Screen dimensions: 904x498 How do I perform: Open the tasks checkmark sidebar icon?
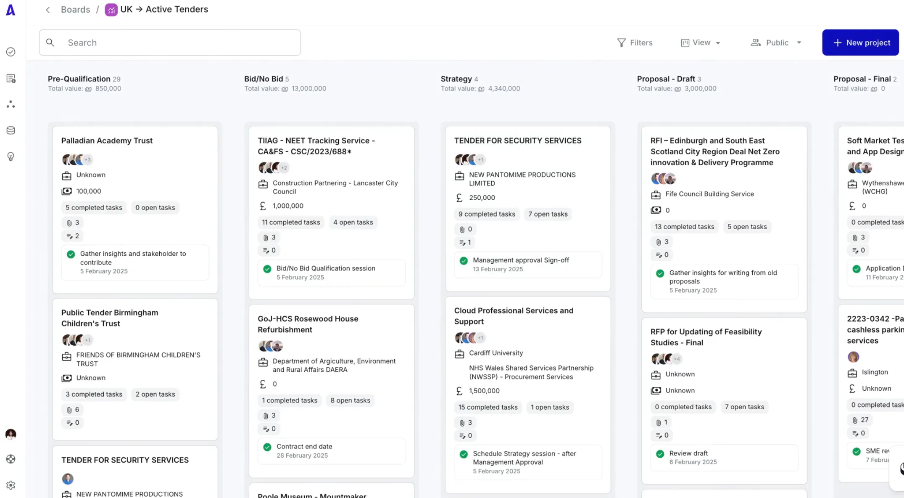click(x=11, y=52)
